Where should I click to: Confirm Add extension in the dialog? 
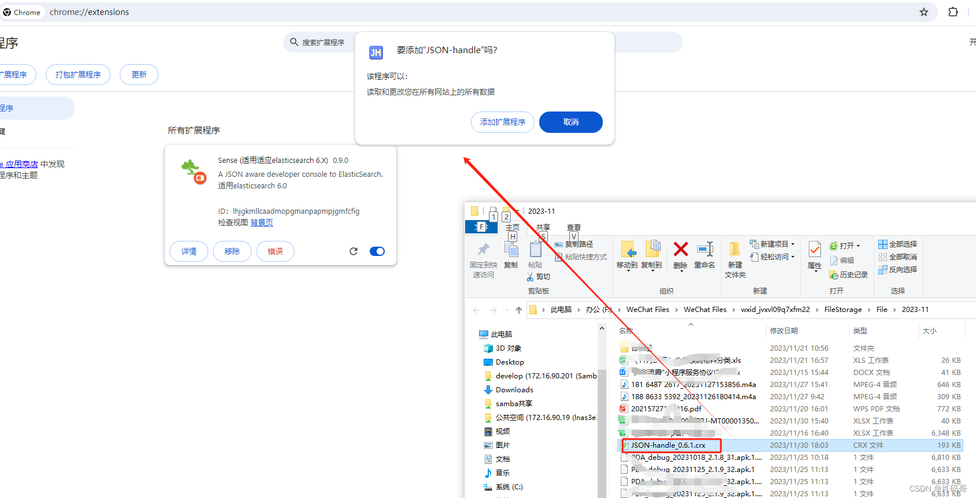[x=503, y=122]
